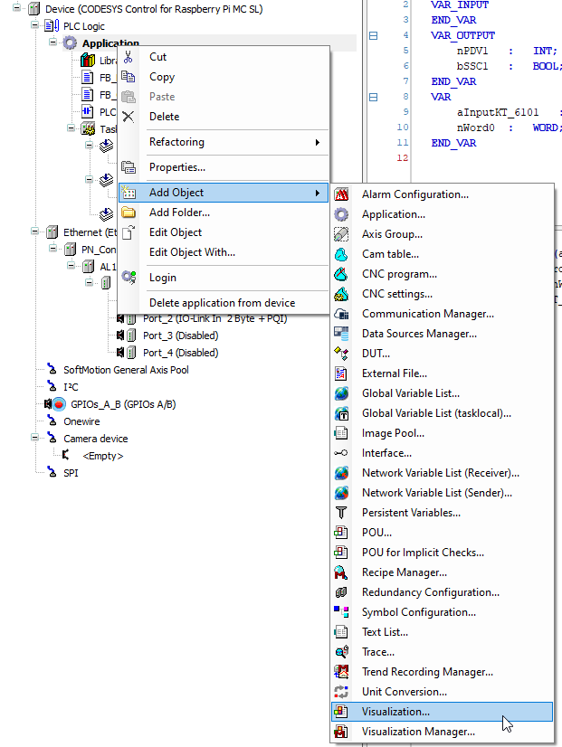The width and height of the screenshot is (562, 747).
Task: Click the DUT icon
Action: [x=341, y=354]
